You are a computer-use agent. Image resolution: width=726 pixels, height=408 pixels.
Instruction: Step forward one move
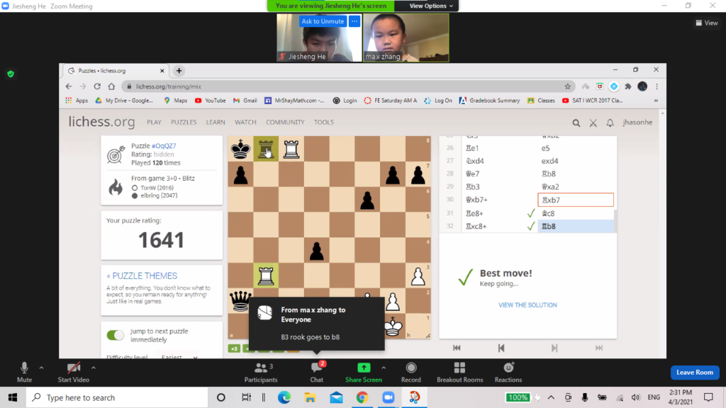(554, 348)
